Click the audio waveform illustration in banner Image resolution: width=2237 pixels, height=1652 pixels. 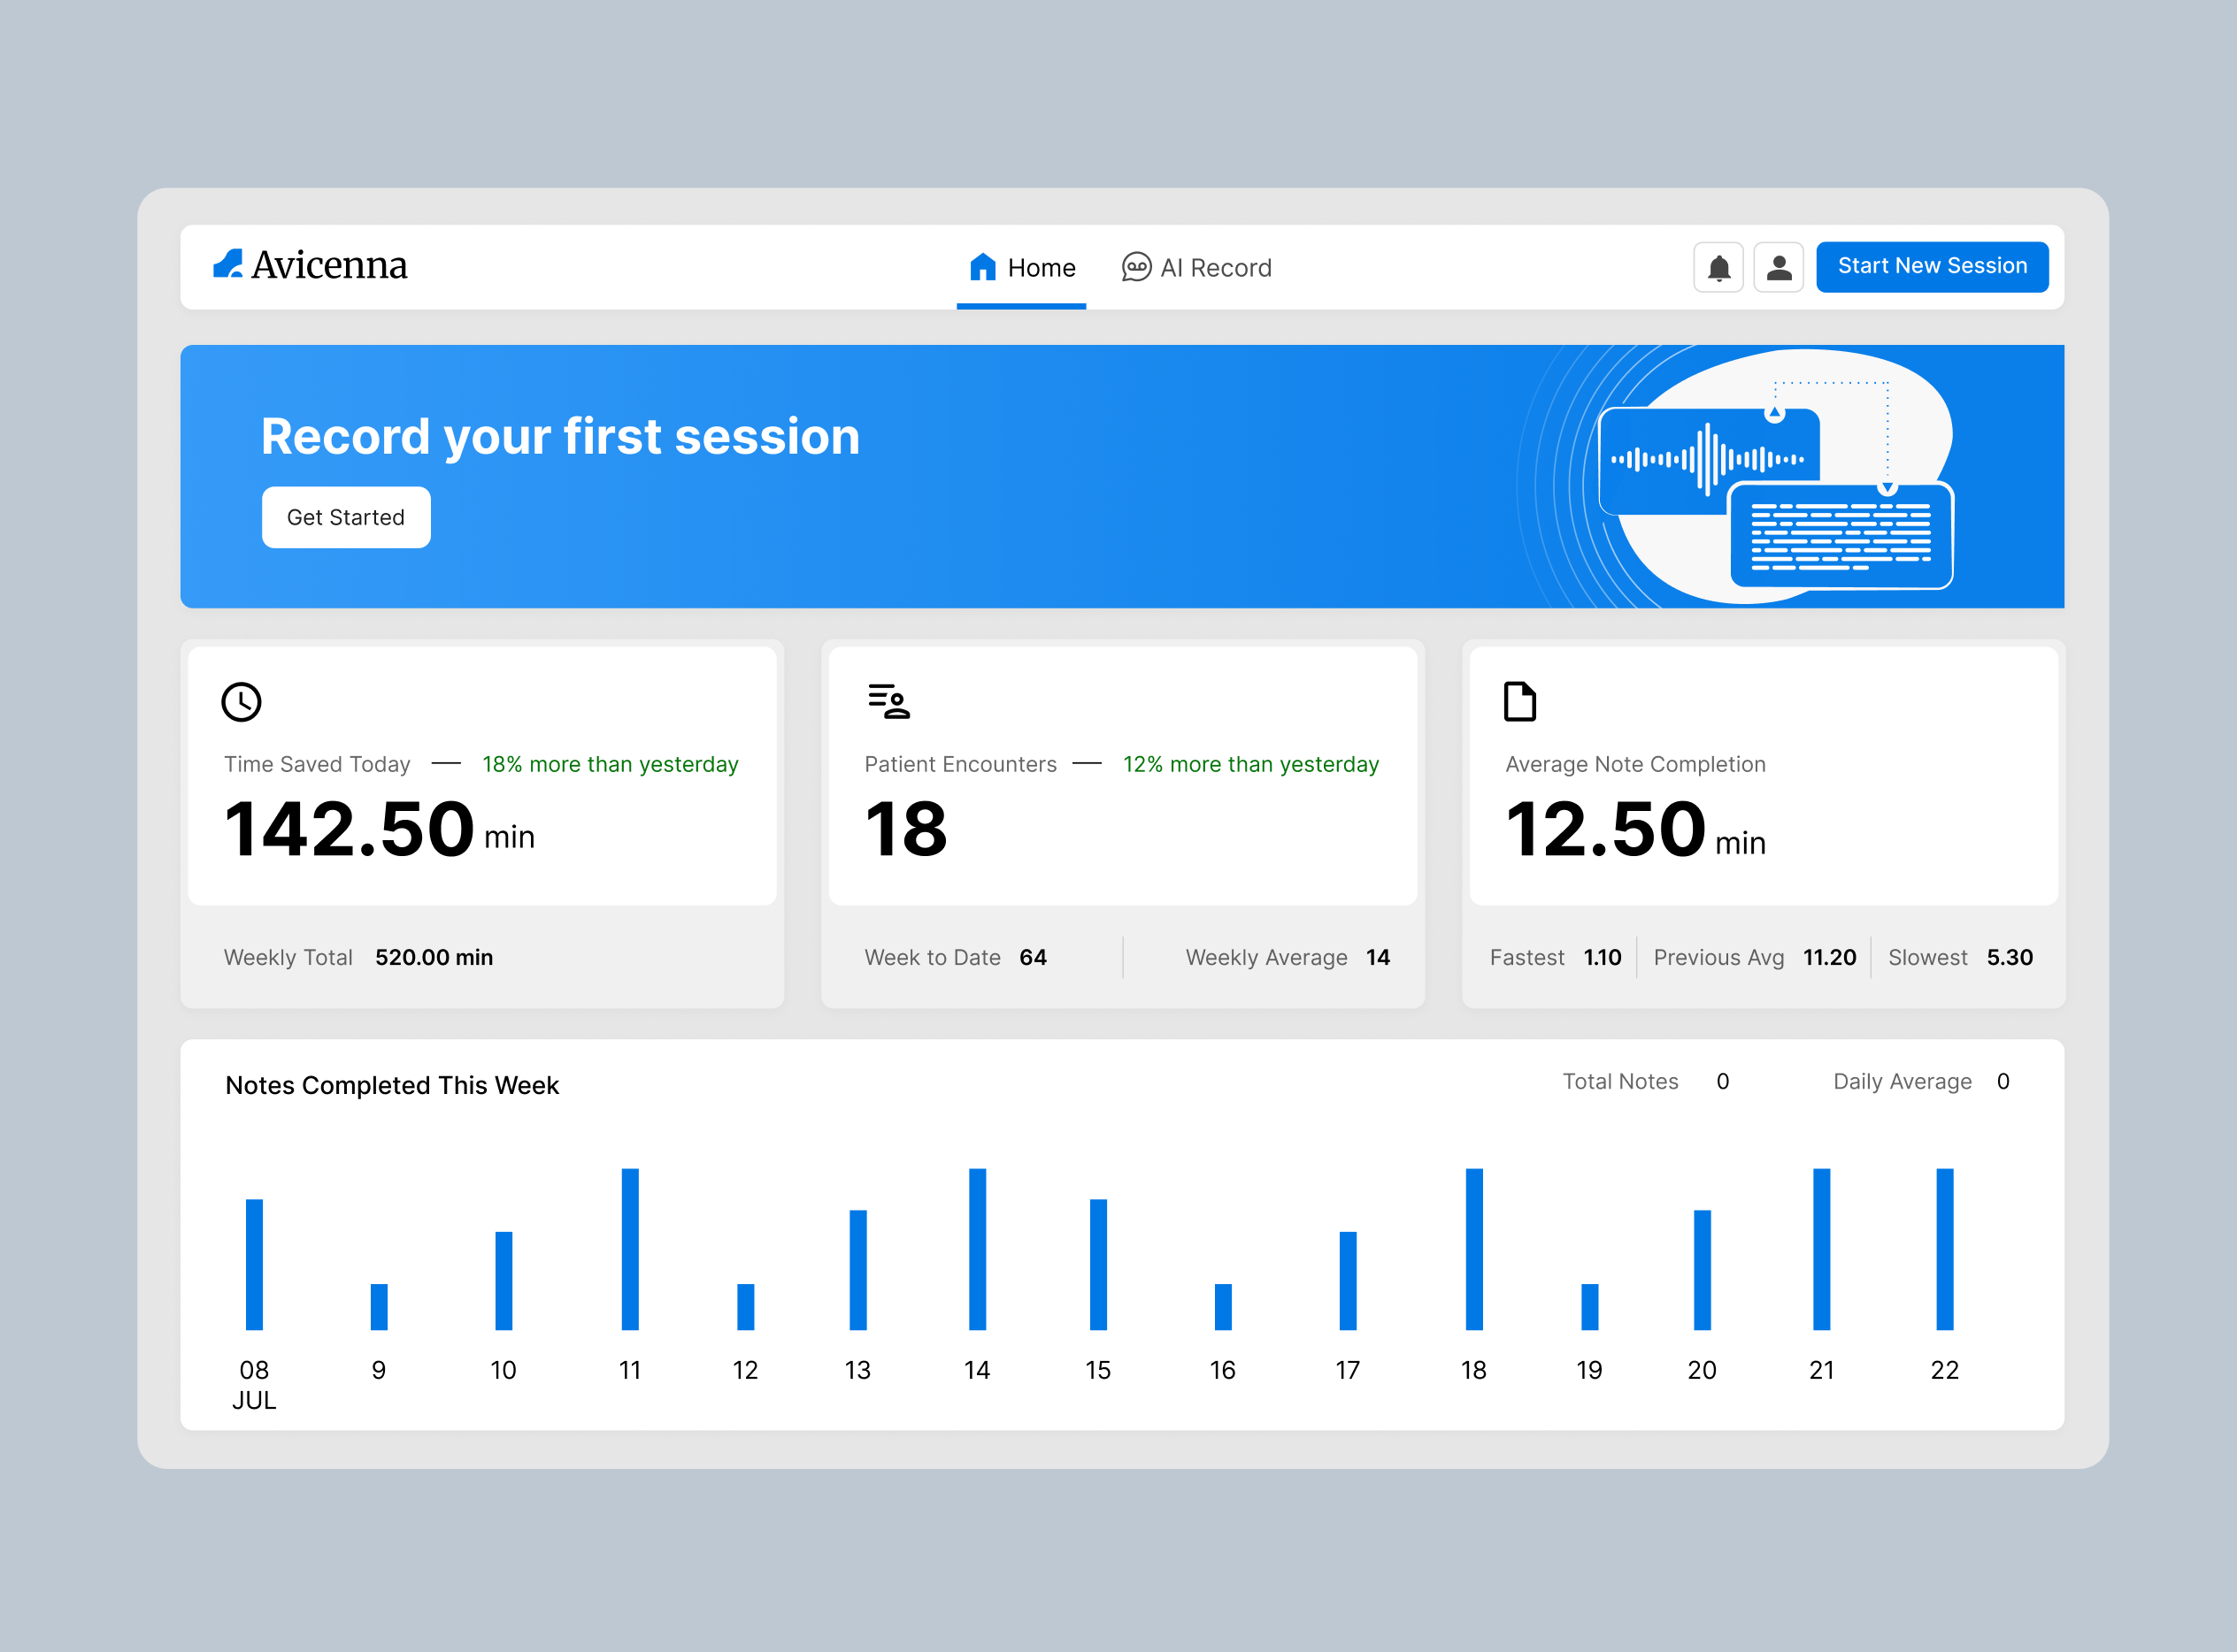(1709, 460)
